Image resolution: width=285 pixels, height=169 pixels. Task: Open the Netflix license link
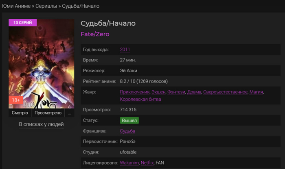pos(147,162)
